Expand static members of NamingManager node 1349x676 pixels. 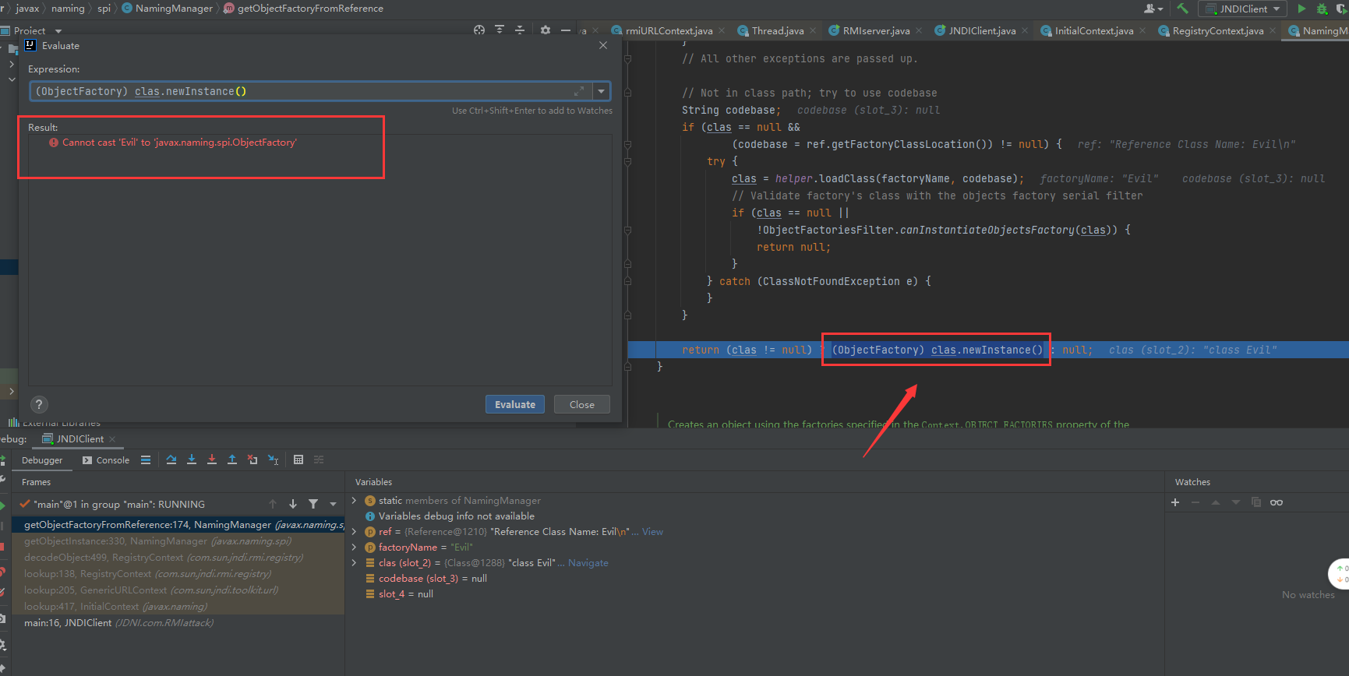pos(354,501)
